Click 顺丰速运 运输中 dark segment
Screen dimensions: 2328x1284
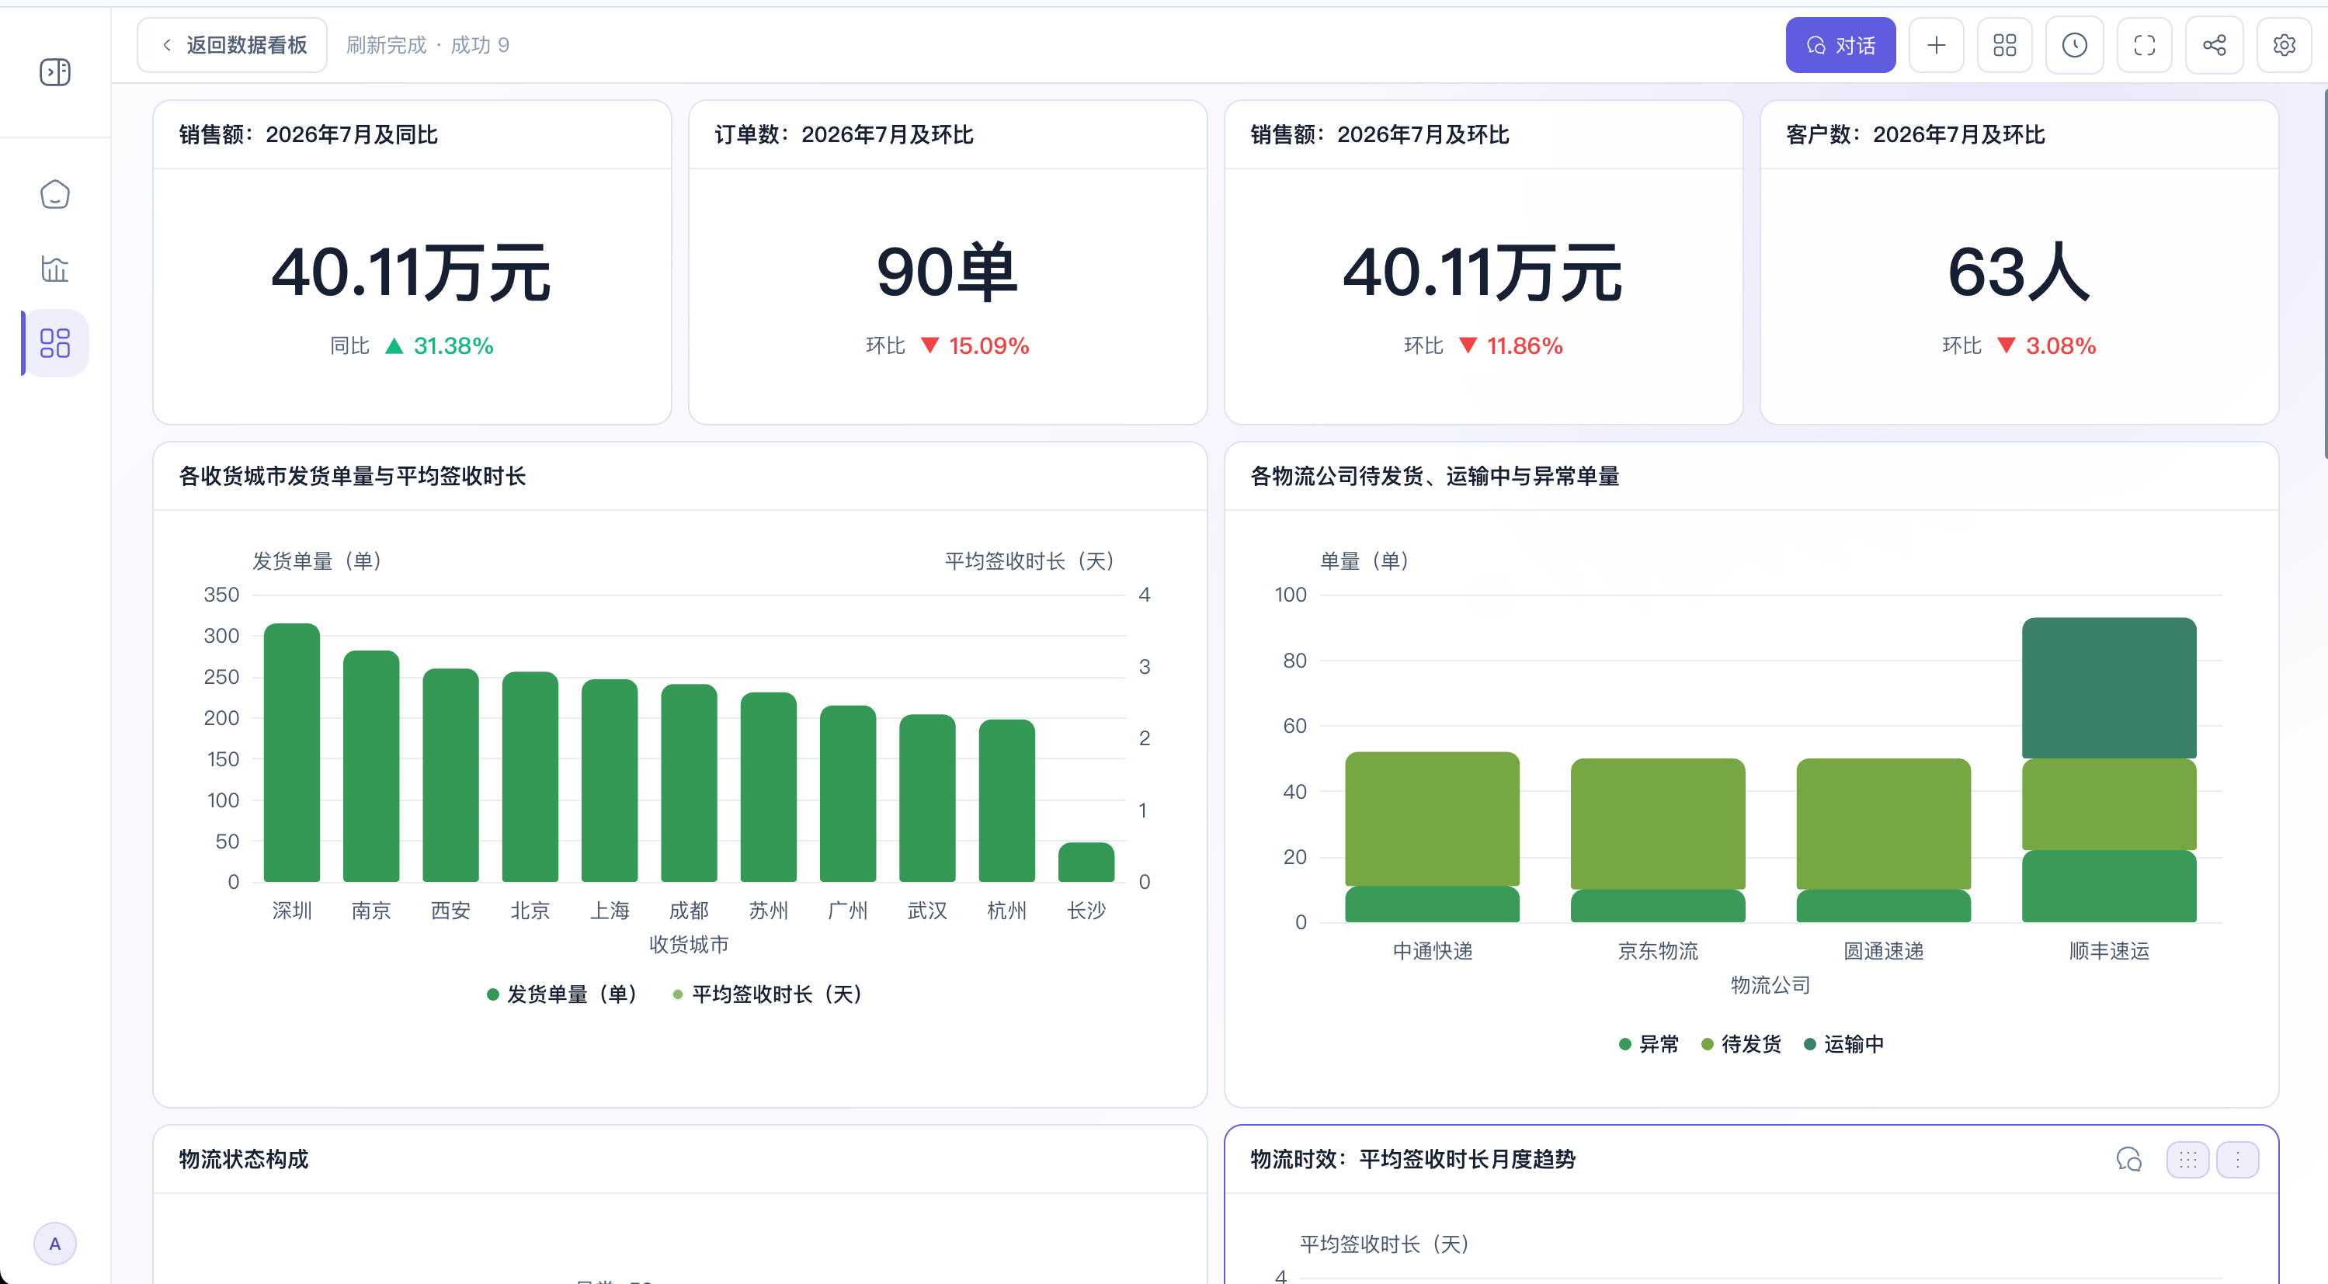click(2109, 688)
